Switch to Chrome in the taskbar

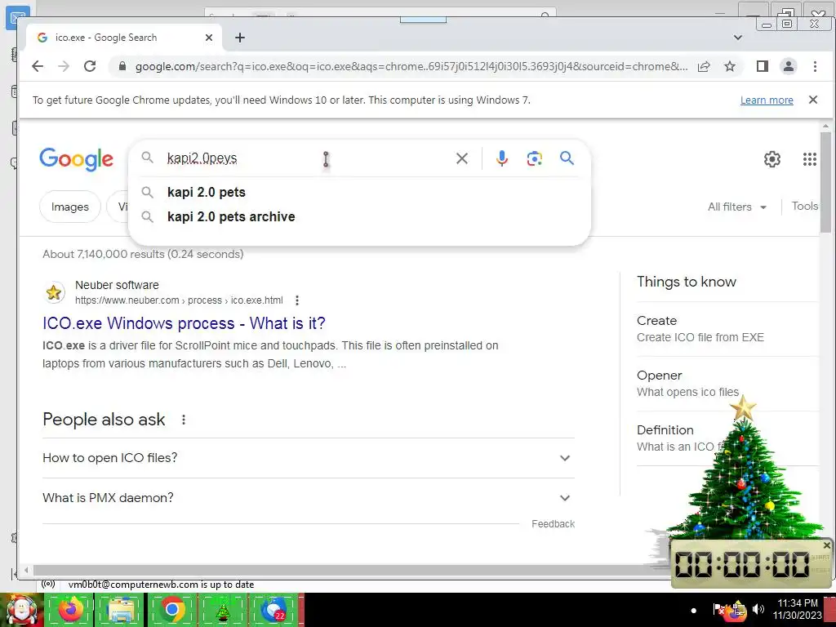pyautogui.click(x=171, y=610)
